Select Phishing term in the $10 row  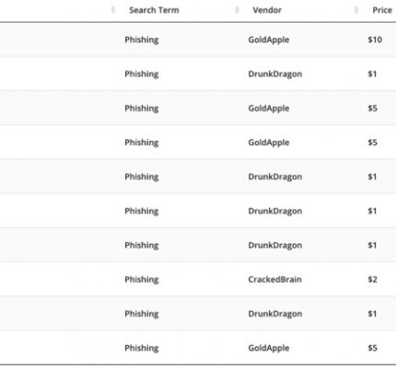(x=142, y=40)
